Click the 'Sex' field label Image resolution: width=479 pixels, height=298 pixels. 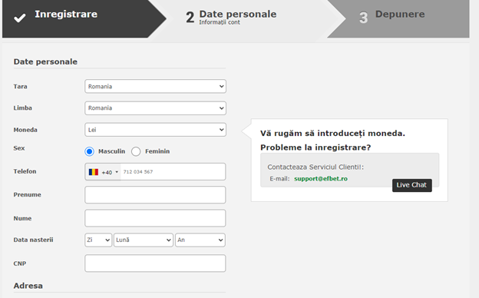coord(19,148)
